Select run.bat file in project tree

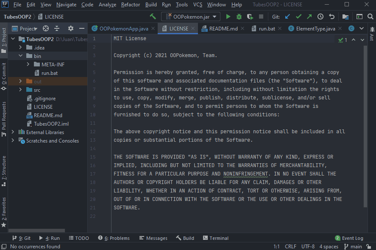(50, 73)
